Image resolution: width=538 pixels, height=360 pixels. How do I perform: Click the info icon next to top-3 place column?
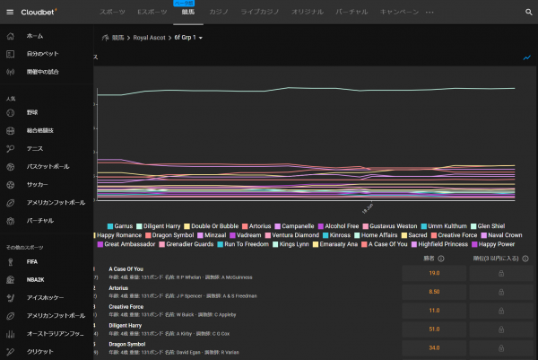click(525, 259)
